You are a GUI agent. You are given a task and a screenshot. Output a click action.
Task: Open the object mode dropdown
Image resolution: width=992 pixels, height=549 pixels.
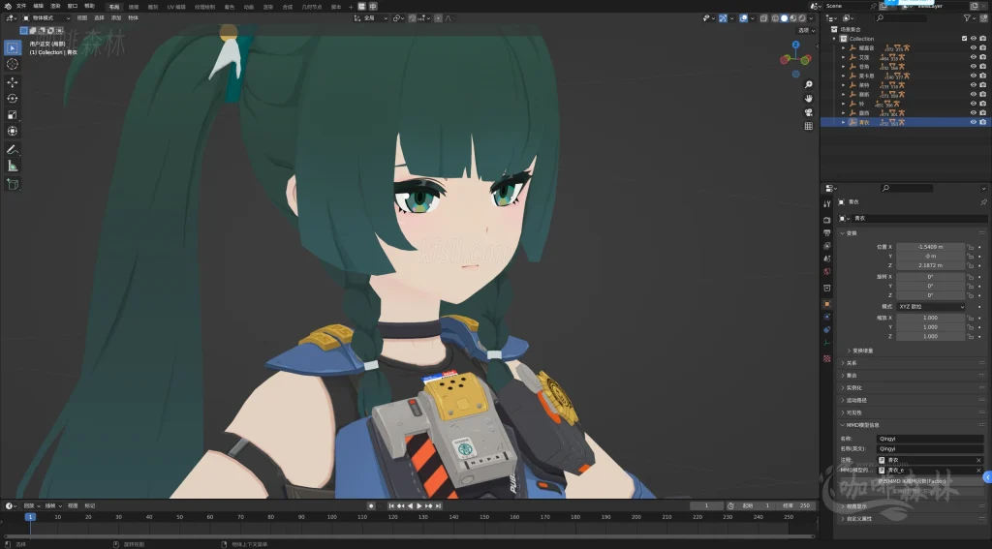click(46, 18)
